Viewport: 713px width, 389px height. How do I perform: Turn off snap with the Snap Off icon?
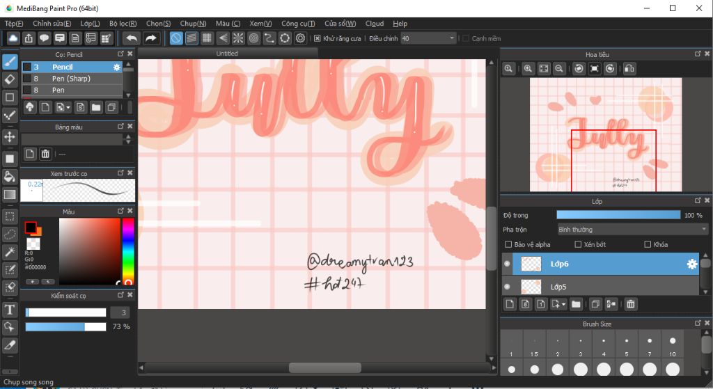pos(176,39)
